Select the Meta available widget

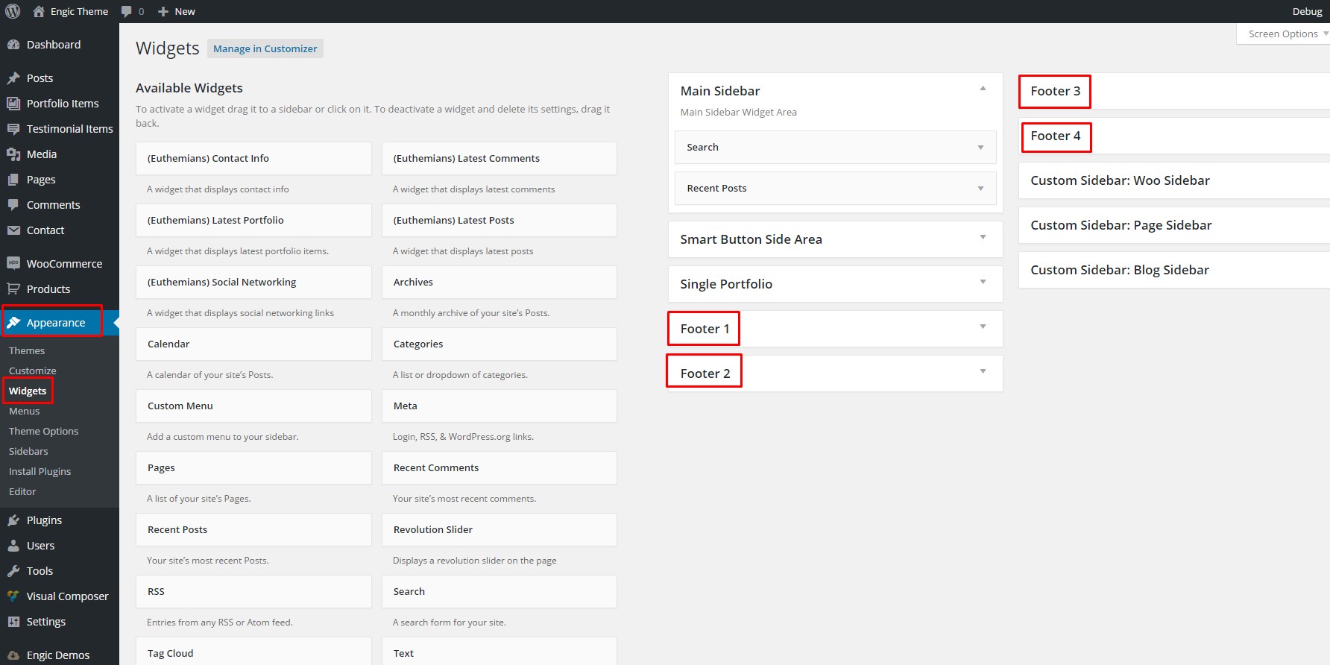[499, 406]
